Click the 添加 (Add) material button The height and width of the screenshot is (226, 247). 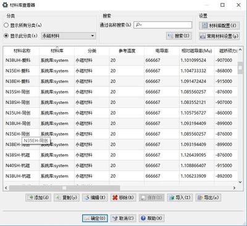pyautogui.click(x=38, y=198)
